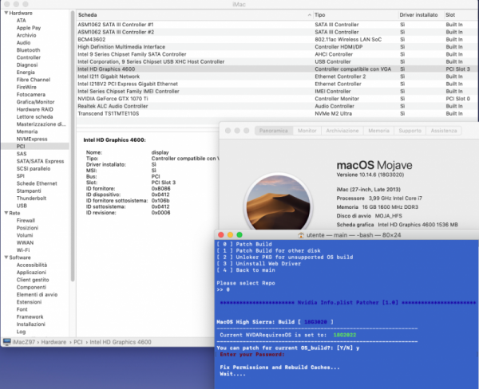
Task: Select Estensioni under the Software section
Action: [x=30, y=302]
